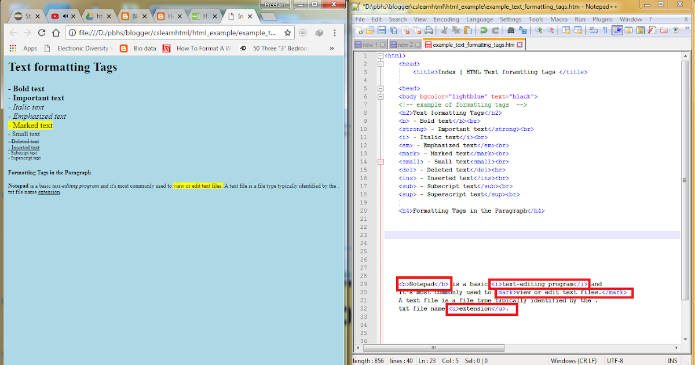Switch to the new 2 tab
Image resolution: width=695 pixels, height=365 pixels.
tap(405, 45)
